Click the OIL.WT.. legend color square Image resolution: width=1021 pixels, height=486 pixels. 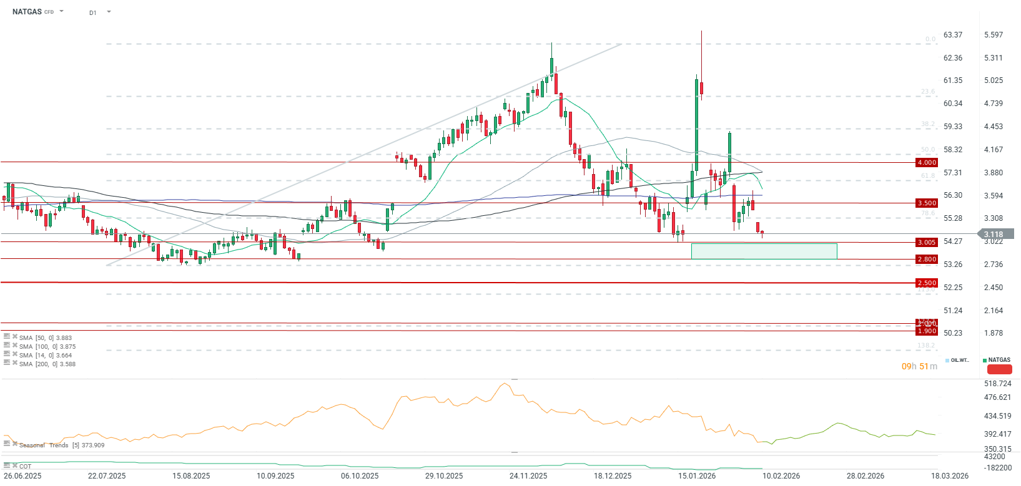pyautogui.click(x=947, y=361)
